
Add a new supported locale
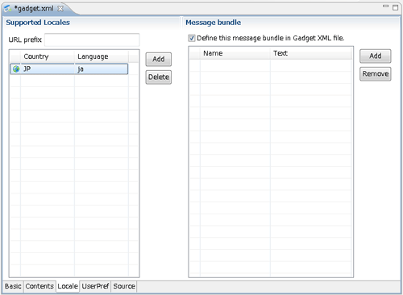point(159,59)
